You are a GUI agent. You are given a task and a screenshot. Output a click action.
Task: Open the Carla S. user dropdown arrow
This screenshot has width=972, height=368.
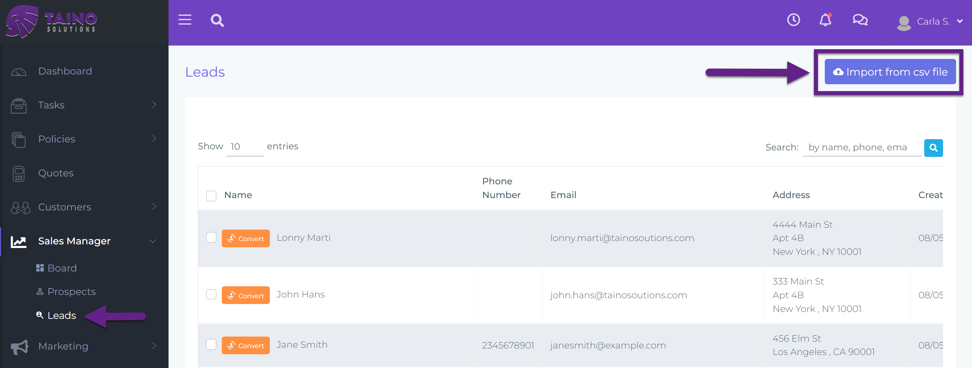click(x=960, y=21)
